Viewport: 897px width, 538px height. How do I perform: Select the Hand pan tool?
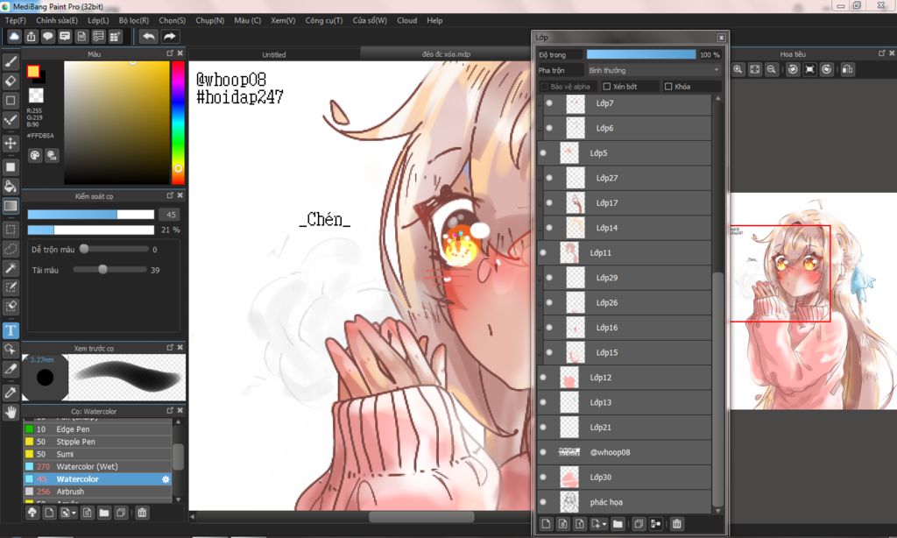pyautogui.click(x=11, y=412)
